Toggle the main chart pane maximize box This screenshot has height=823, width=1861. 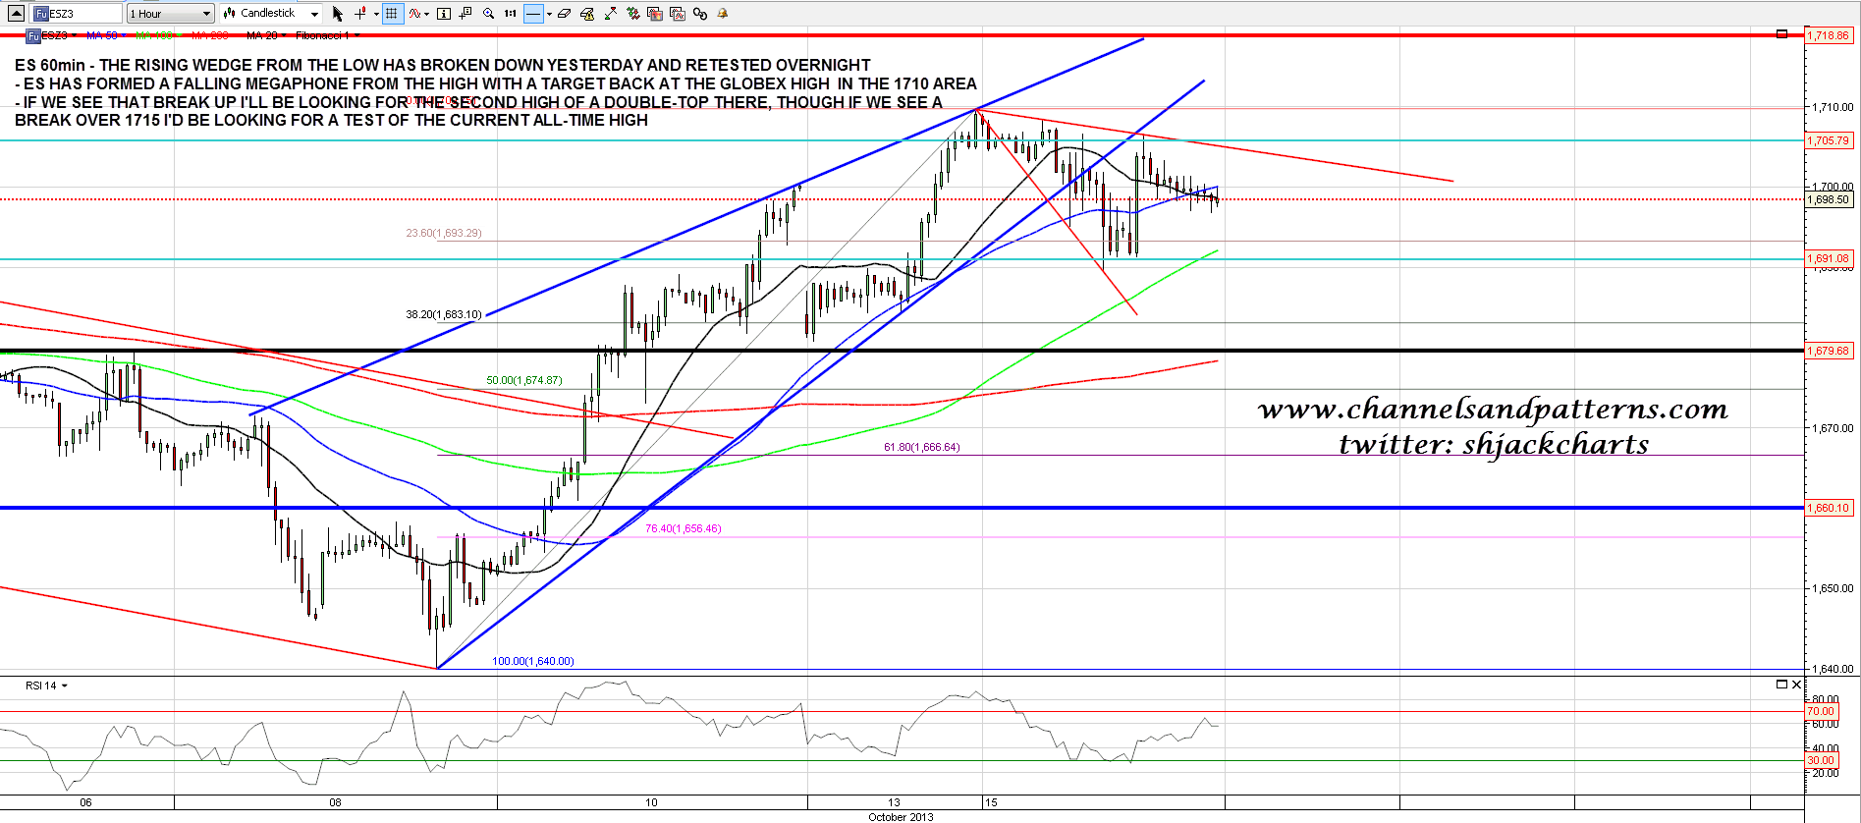click(x=1781, y=34)
